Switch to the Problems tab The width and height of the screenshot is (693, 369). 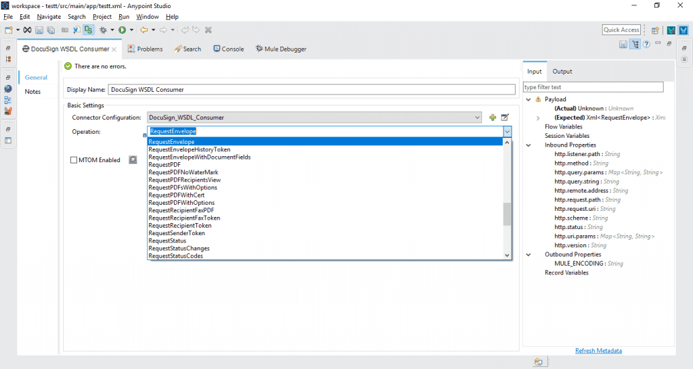click(x=145, y=49)
